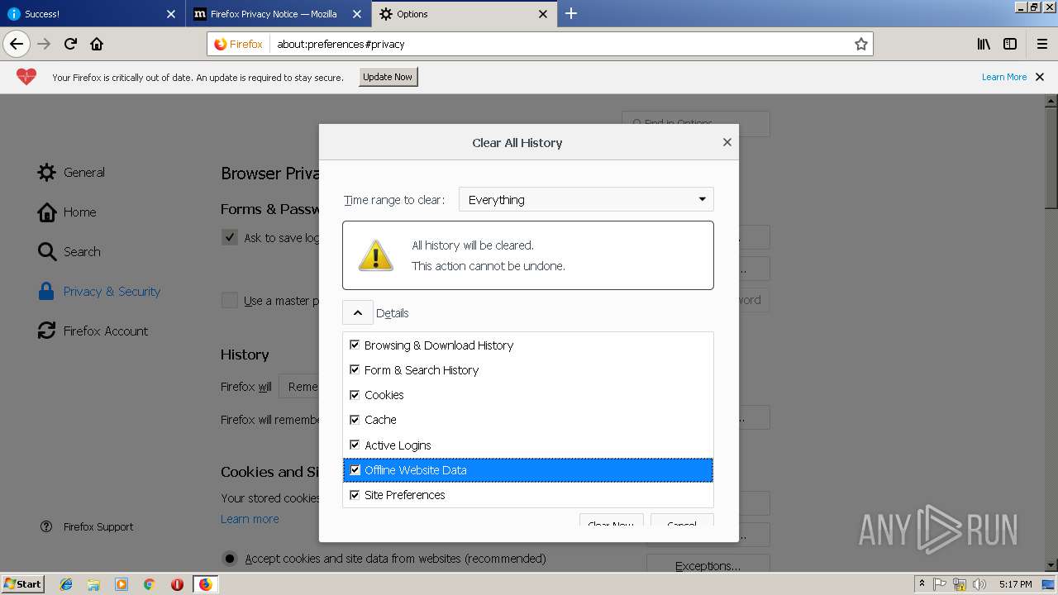Image resolution: width=1058 pixels, height=595 pixels.
Task: Click the Firefox Account sync icon
Action: tap(46, 331)
